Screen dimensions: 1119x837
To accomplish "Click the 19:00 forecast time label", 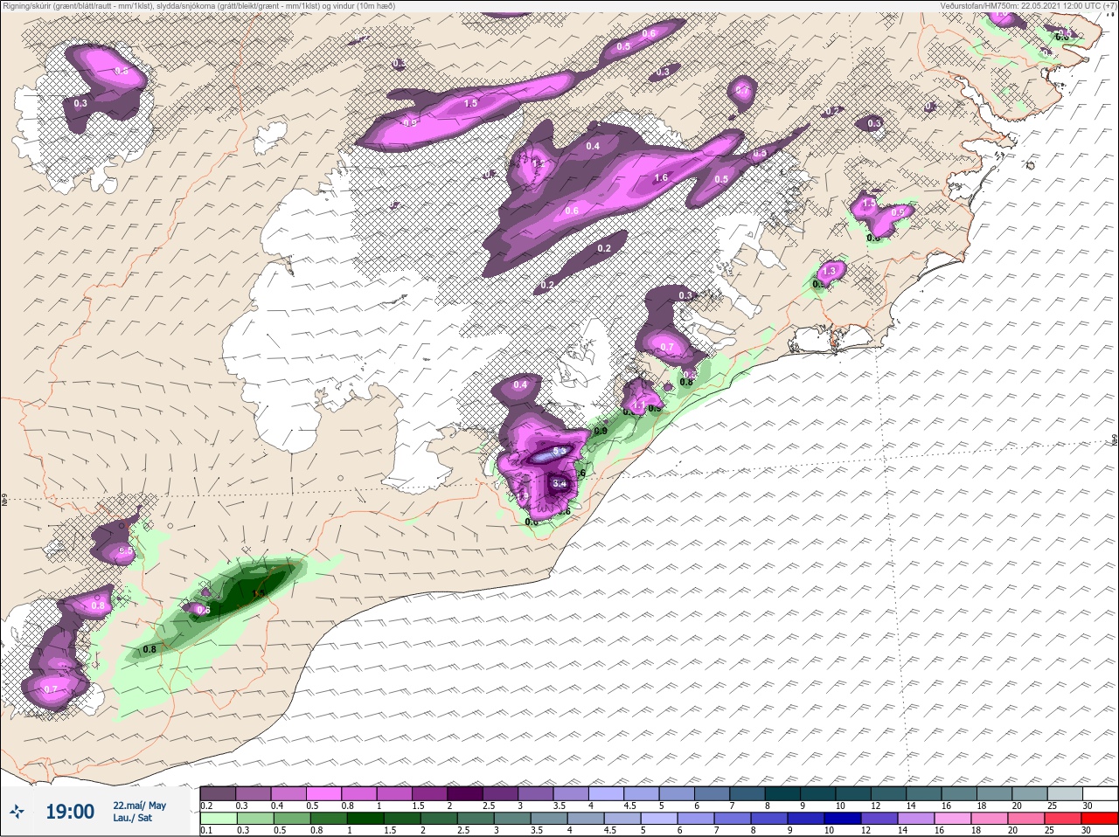I will 70,812.
